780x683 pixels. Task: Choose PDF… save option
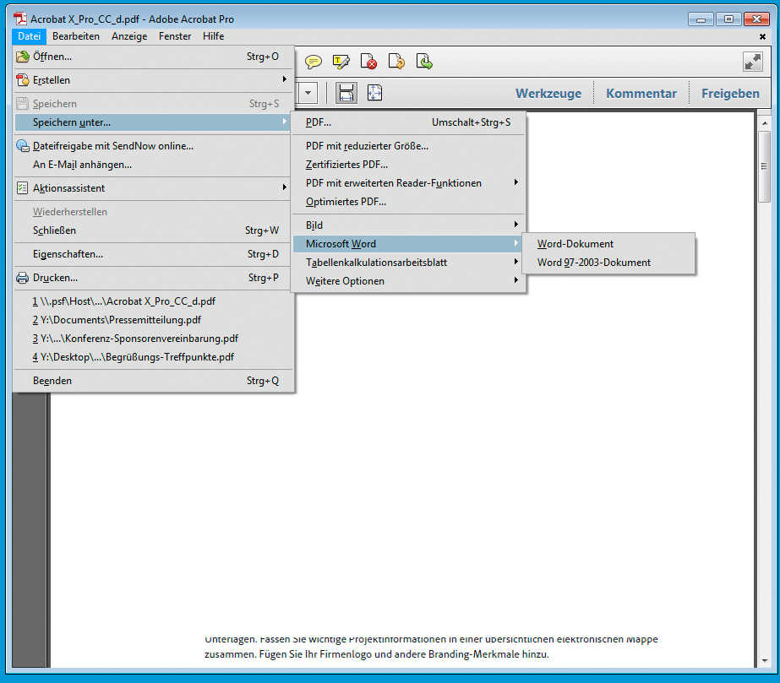click(408, 122)
